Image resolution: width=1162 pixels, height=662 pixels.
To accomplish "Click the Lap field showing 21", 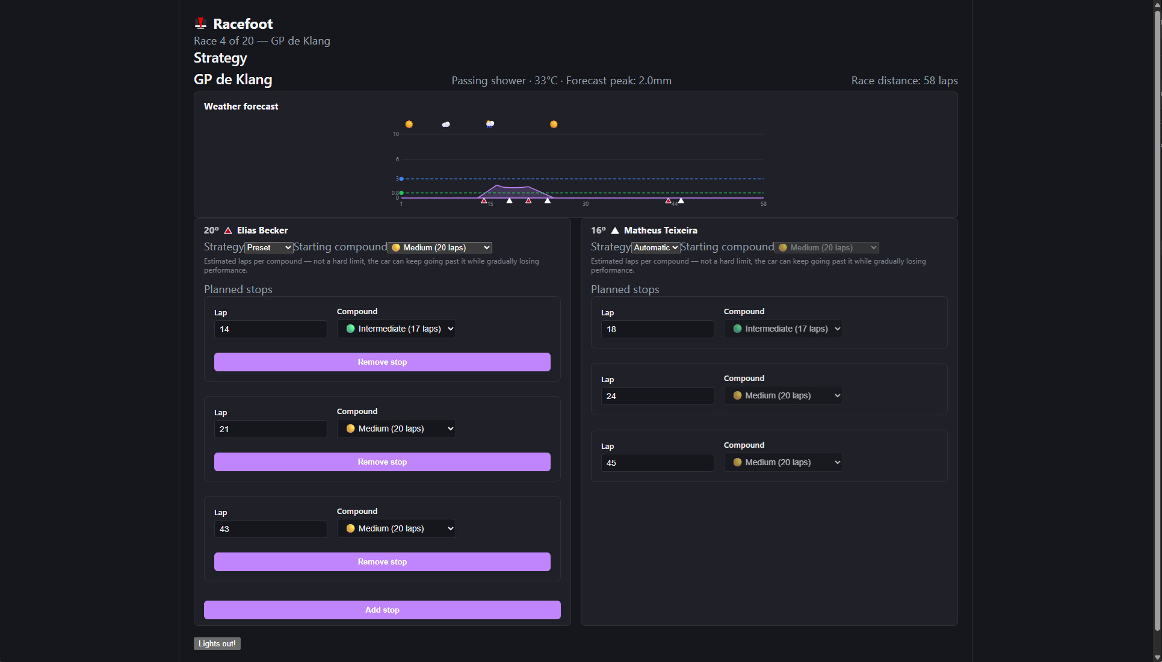I will (x=271, y=429).
